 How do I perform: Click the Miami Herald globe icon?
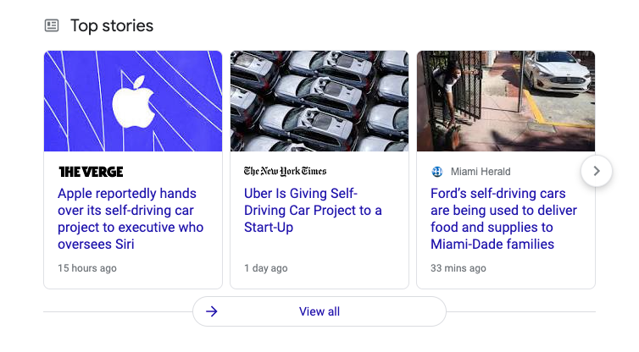[436, 172]
